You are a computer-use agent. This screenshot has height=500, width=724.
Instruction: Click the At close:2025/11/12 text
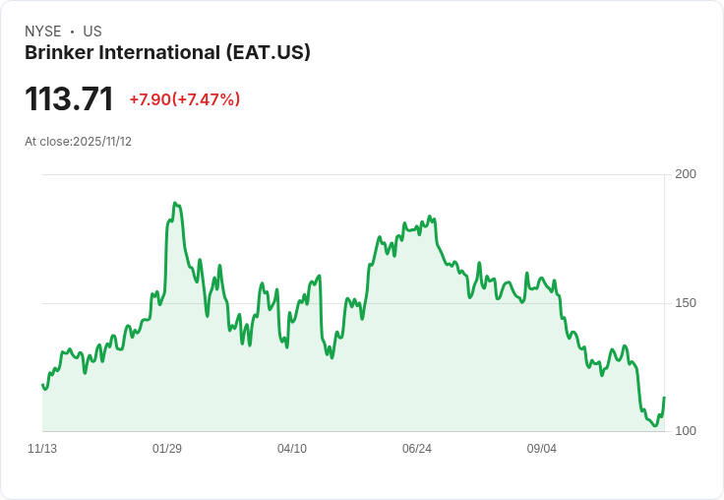click(78, 142)
